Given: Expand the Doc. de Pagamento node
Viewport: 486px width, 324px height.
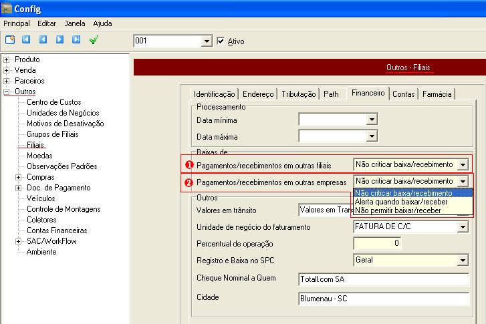Looking at the screenshot, I should tap(18, 188).
